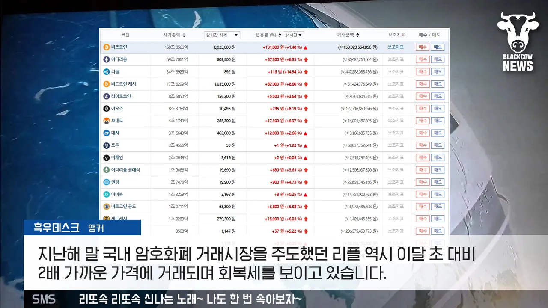Click the Ethereum diamond icon
548x308 pixels.
pyautogui.click(x=107, y=59)
